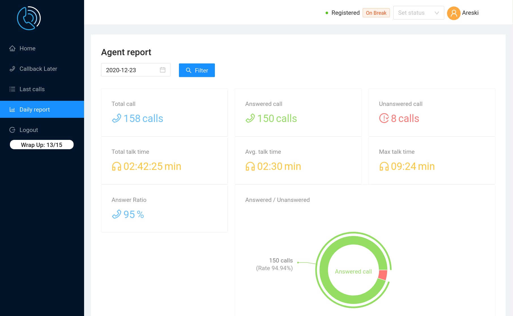
Task: Click the Callback Later phone icon
Action: point(12,69)
